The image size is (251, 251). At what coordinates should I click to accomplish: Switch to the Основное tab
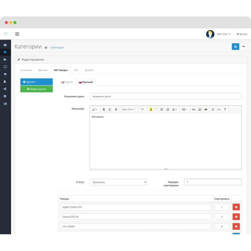pos(26,70)
